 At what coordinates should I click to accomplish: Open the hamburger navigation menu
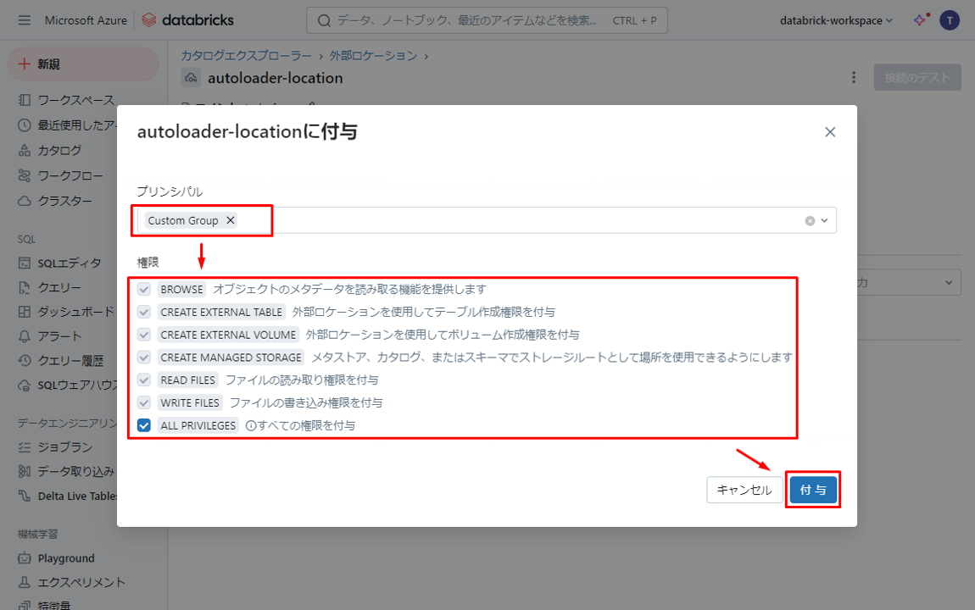coord(25,20)
